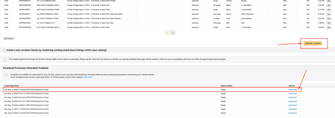Select the create new variation family radio button
335x118 pixels.
pos(4,50)
